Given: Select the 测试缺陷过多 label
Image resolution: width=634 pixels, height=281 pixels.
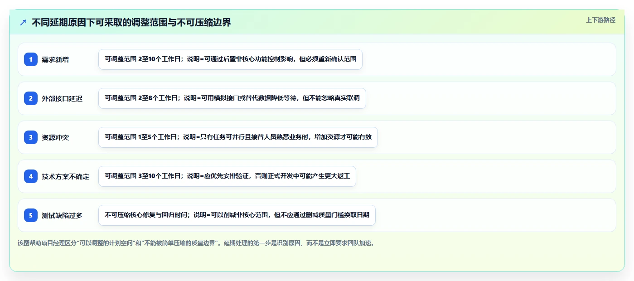Looking at the screenshot, I should tap(62, 215).
